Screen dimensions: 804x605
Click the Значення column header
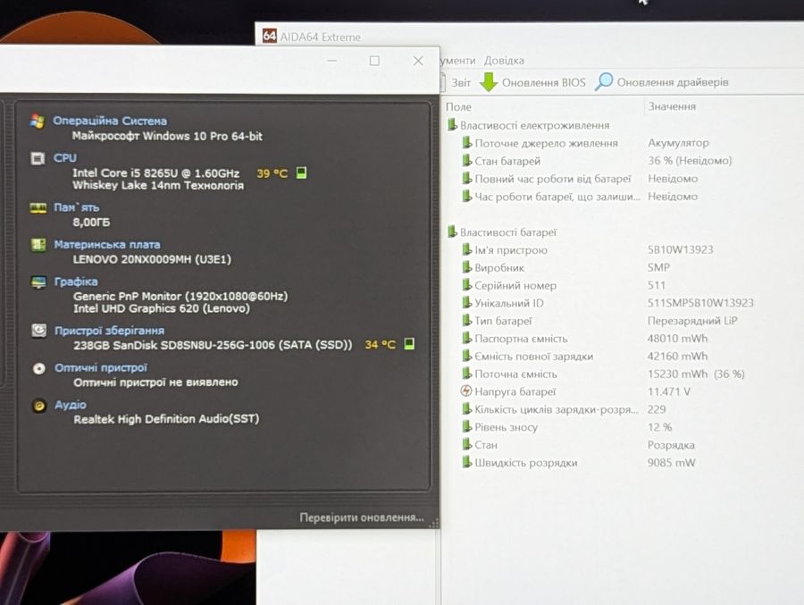(672, 106)
